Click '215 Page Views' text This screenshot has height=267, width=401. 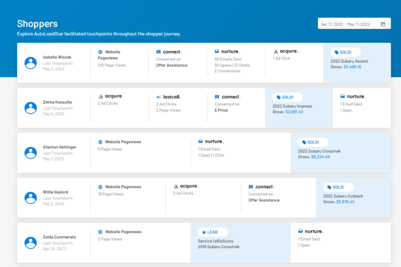(x=112, y=65)
